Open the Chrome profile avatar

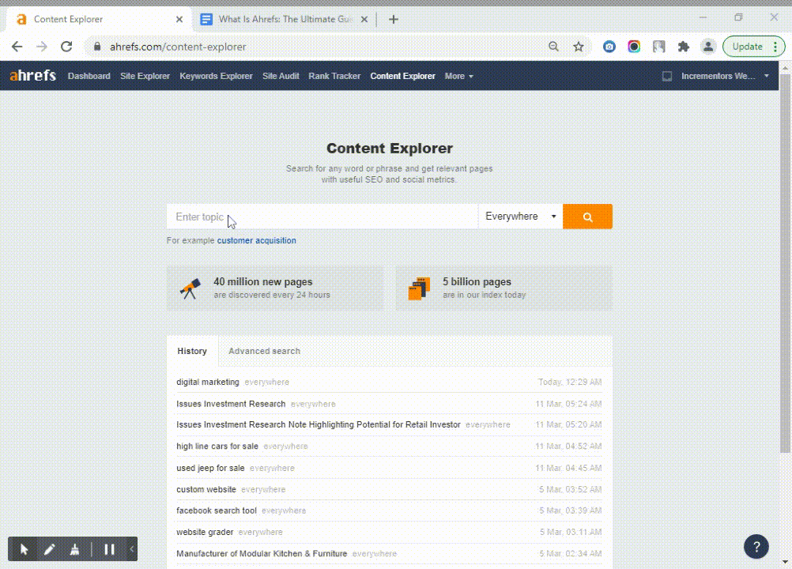point(708,47)
